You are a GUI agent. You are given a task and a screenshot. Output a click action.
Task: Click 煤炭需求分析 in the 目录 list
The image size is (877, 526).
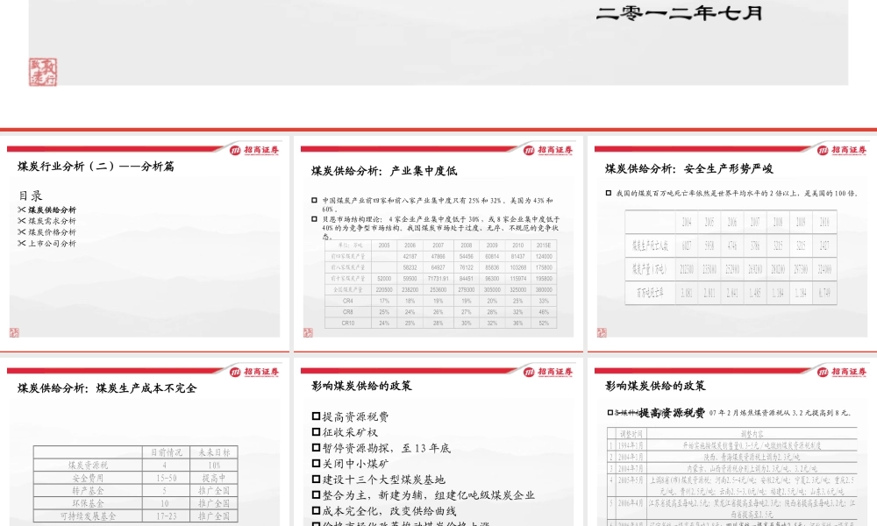[52, 221]
